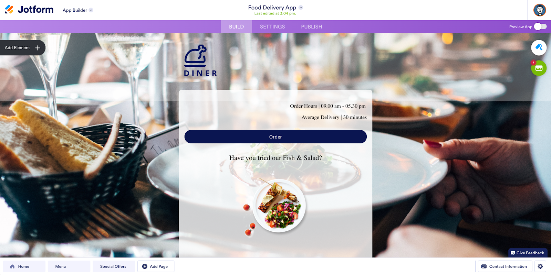Click the Jotform logo
Image resolution: width=551 pixels, height=275 pixels.
tap(29, 10)
